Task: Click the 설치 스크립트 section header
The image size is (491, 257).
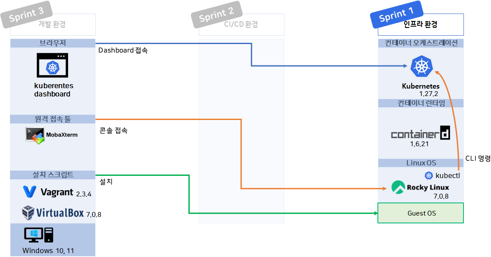Action: click(x=52, y=175)
